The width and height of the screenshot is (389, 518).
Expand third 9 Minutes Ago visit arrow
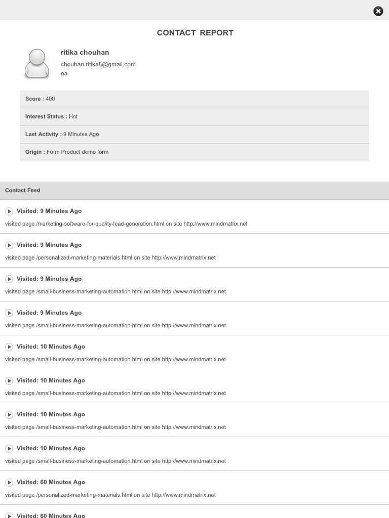9,279
